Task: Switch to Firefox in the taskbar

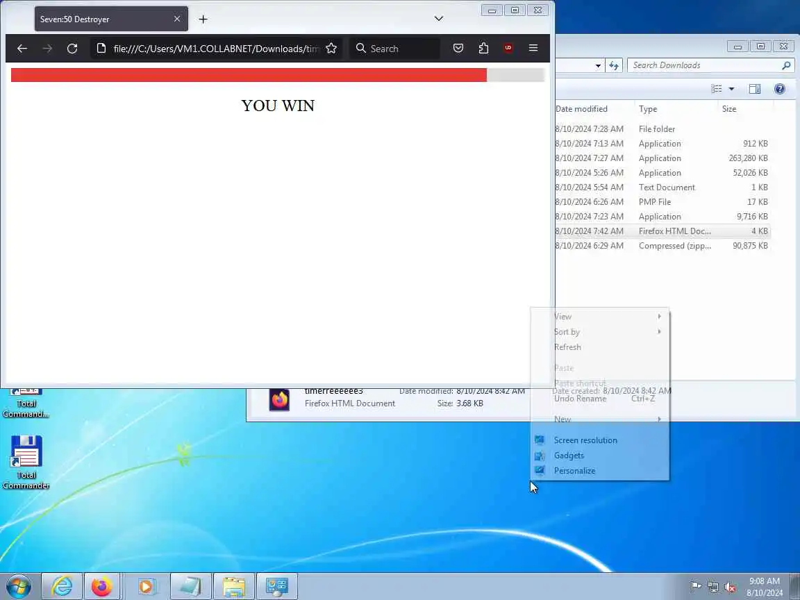Action: [x=101, y=586]
